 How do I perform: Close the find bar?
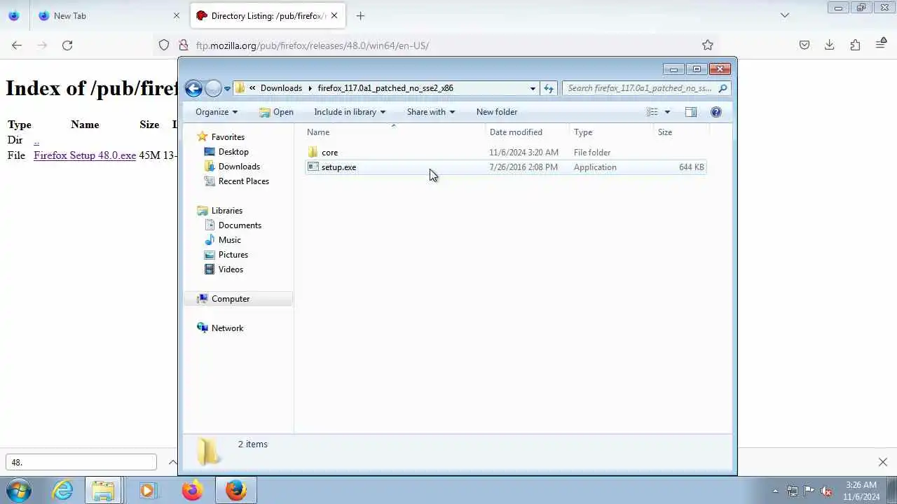click(883, 462)
